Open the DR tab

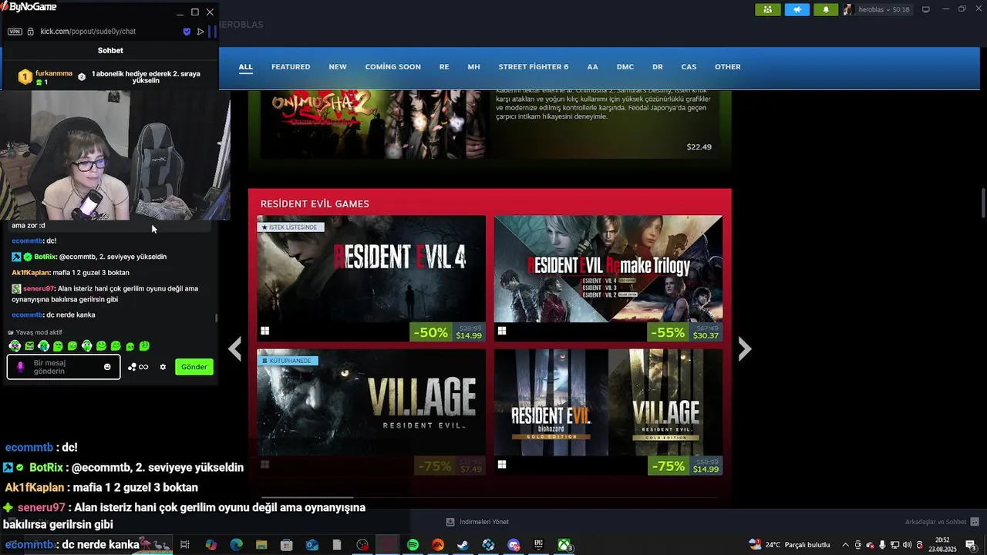tap(658, 67)
